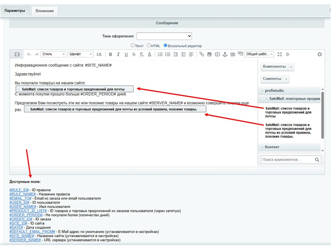The image size is (332, 249).
Task: Click the Поиск компонентов search field
Action: point(287,160)
